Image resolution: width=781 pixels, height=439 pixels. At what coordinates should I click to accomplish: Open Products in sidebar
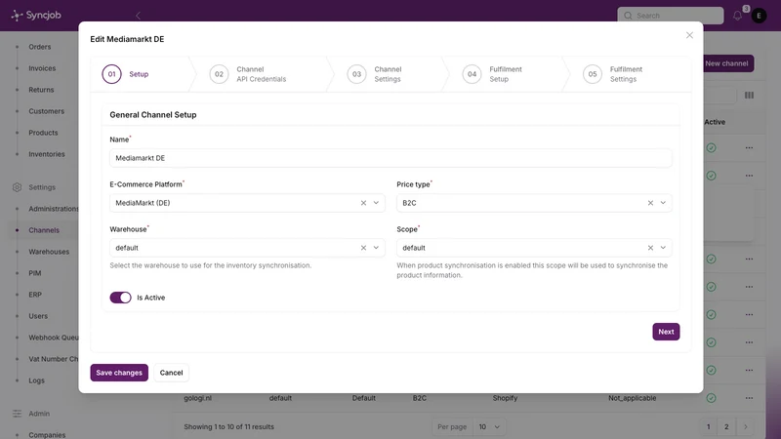tap(43, 133)
